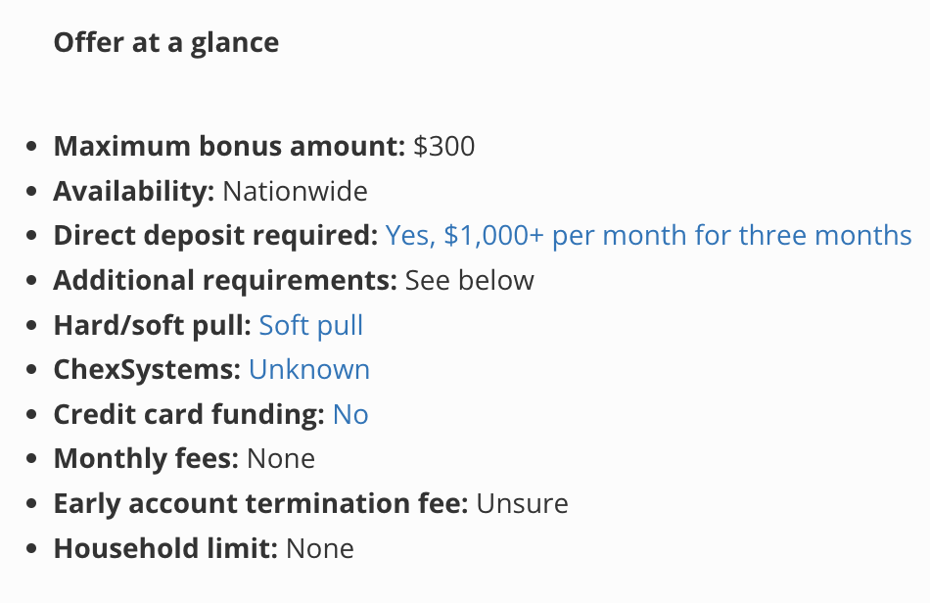Viewport: 930px width, 603px height.
Task: Click the bullet beside 'Maximum bonus amount'
Action: 32,146
